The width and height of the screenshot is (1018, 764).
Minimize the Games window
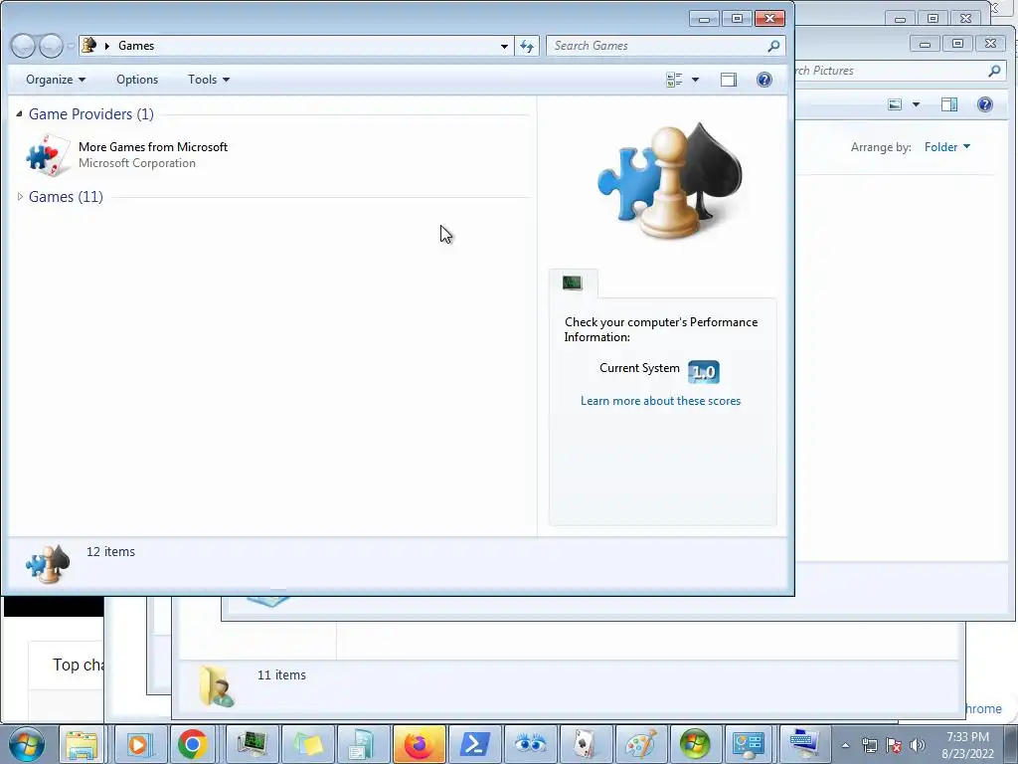(x=705, y=18)
